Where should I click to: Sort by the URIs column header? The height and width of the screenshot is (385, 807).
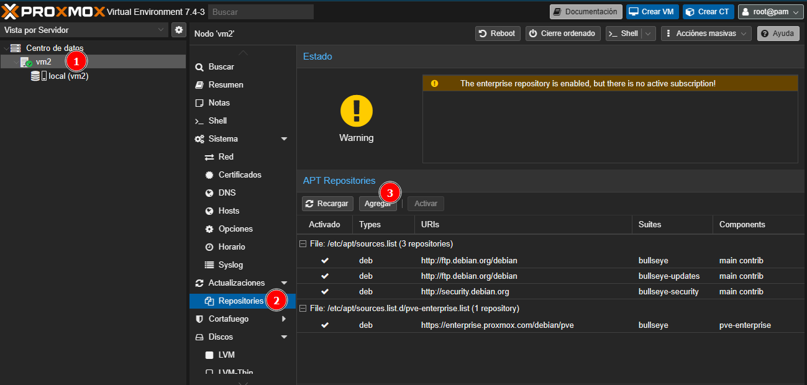point(523,225)
